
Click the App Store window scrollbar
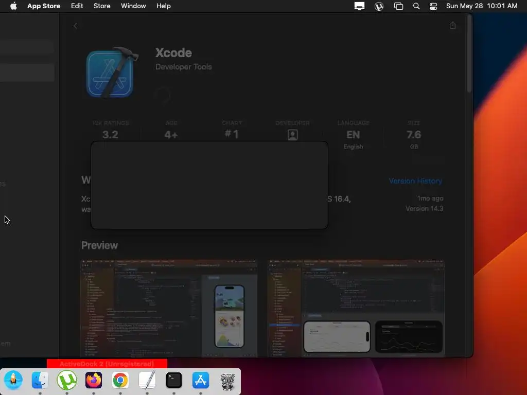[x=469, y=53]
